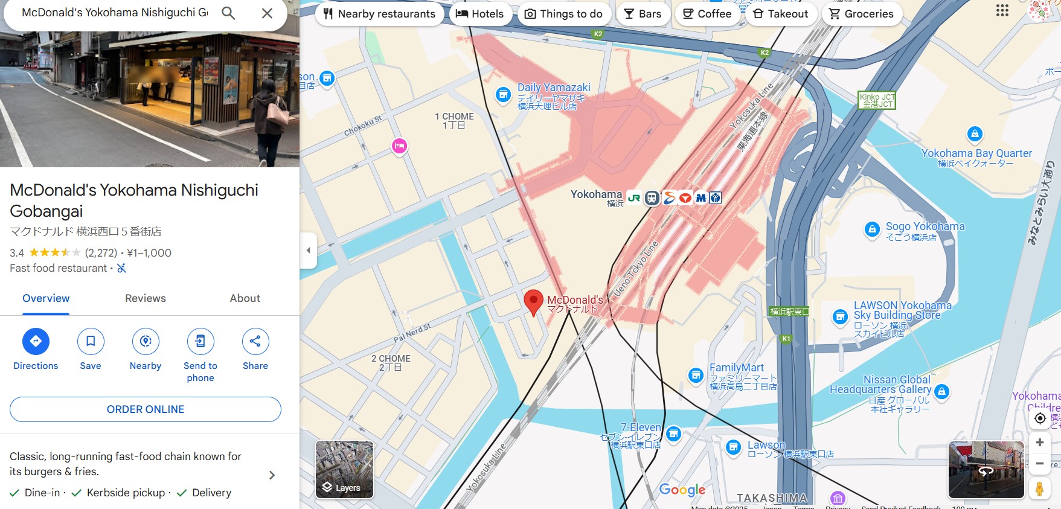Select the Takeout filter chip
This screenshot has height=509, width=1061.
point(781,14)
